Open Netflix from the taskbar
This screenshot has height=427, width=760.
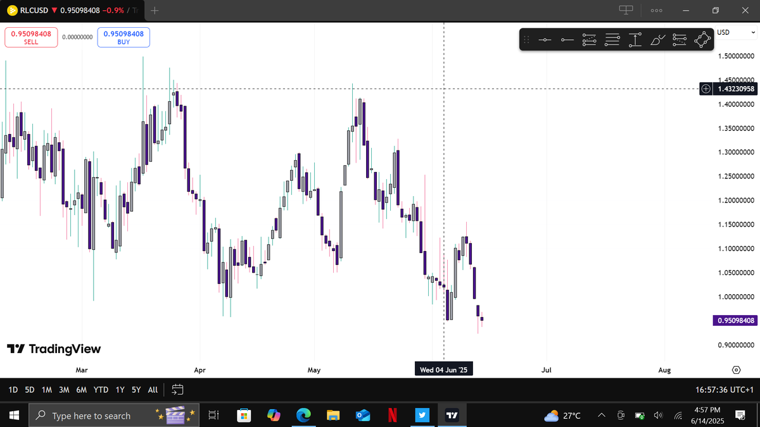pyautogui.click(x=393, y=416)
